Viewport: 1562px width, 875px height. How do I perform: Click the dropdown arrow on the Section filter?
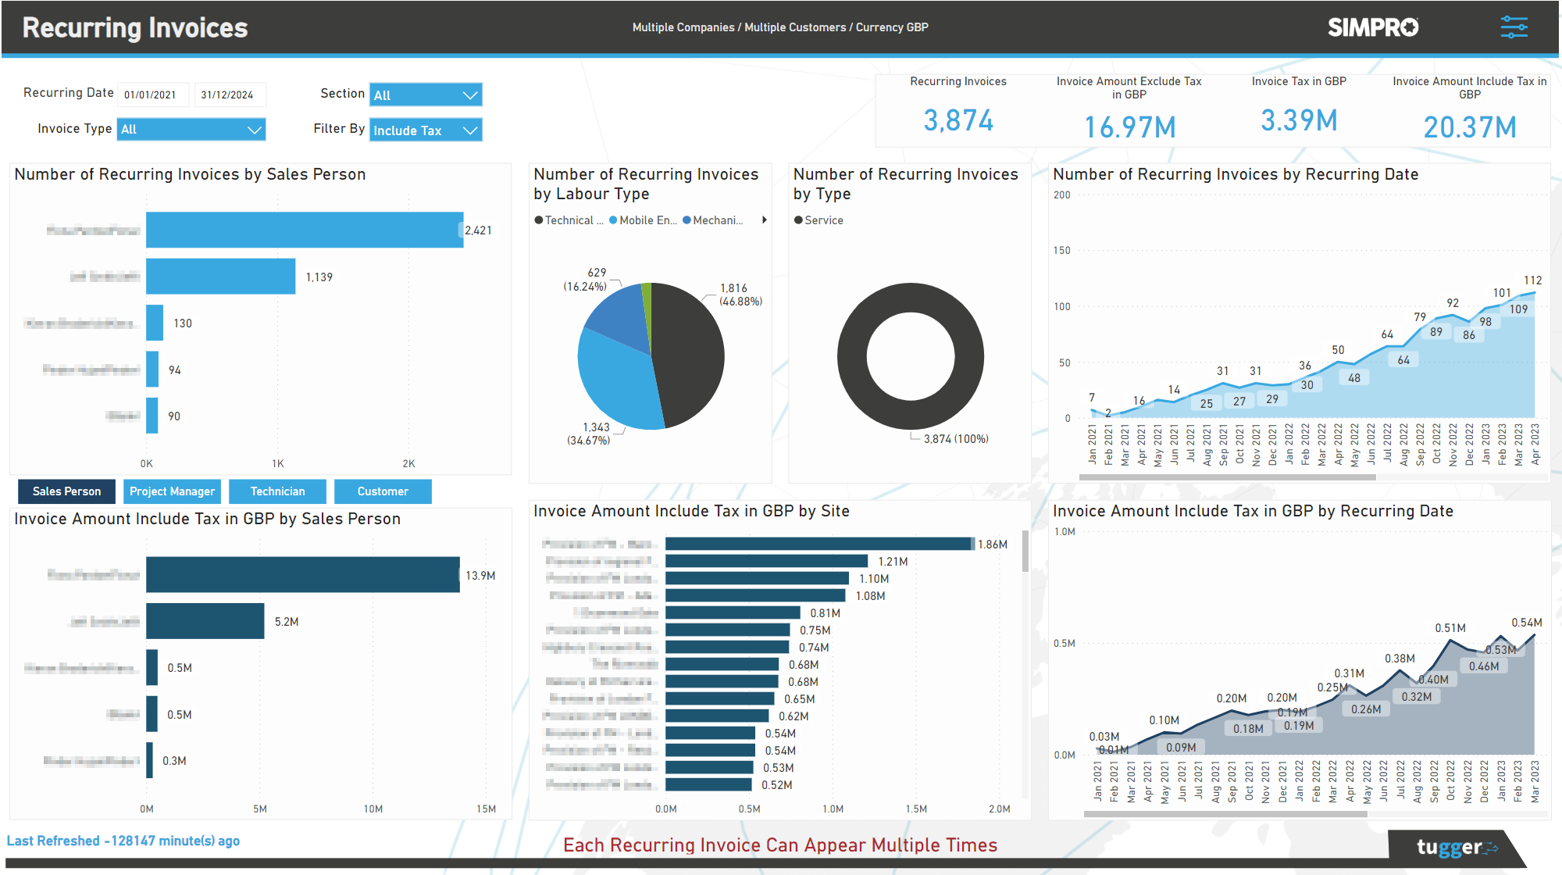pos(470,95)
